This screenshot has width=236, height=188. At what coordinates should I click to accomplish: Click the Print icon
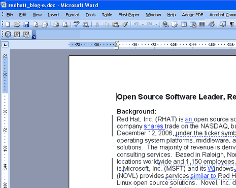56,24
